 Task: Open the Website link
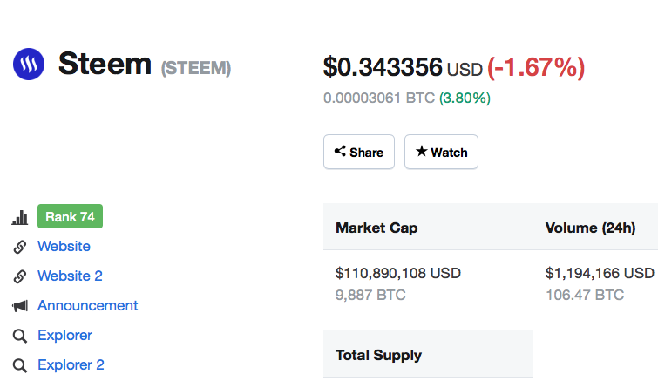64,247
